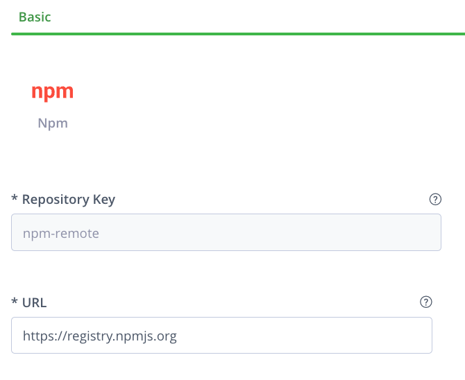This screenshot has height=380, width=465.
Task: Place cursor in https://registry.npmjs.org text
Action: (x=100, y=336)
